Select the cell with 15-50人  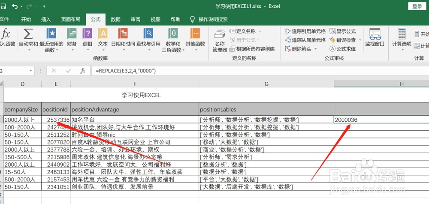click(x=22, y=172)
